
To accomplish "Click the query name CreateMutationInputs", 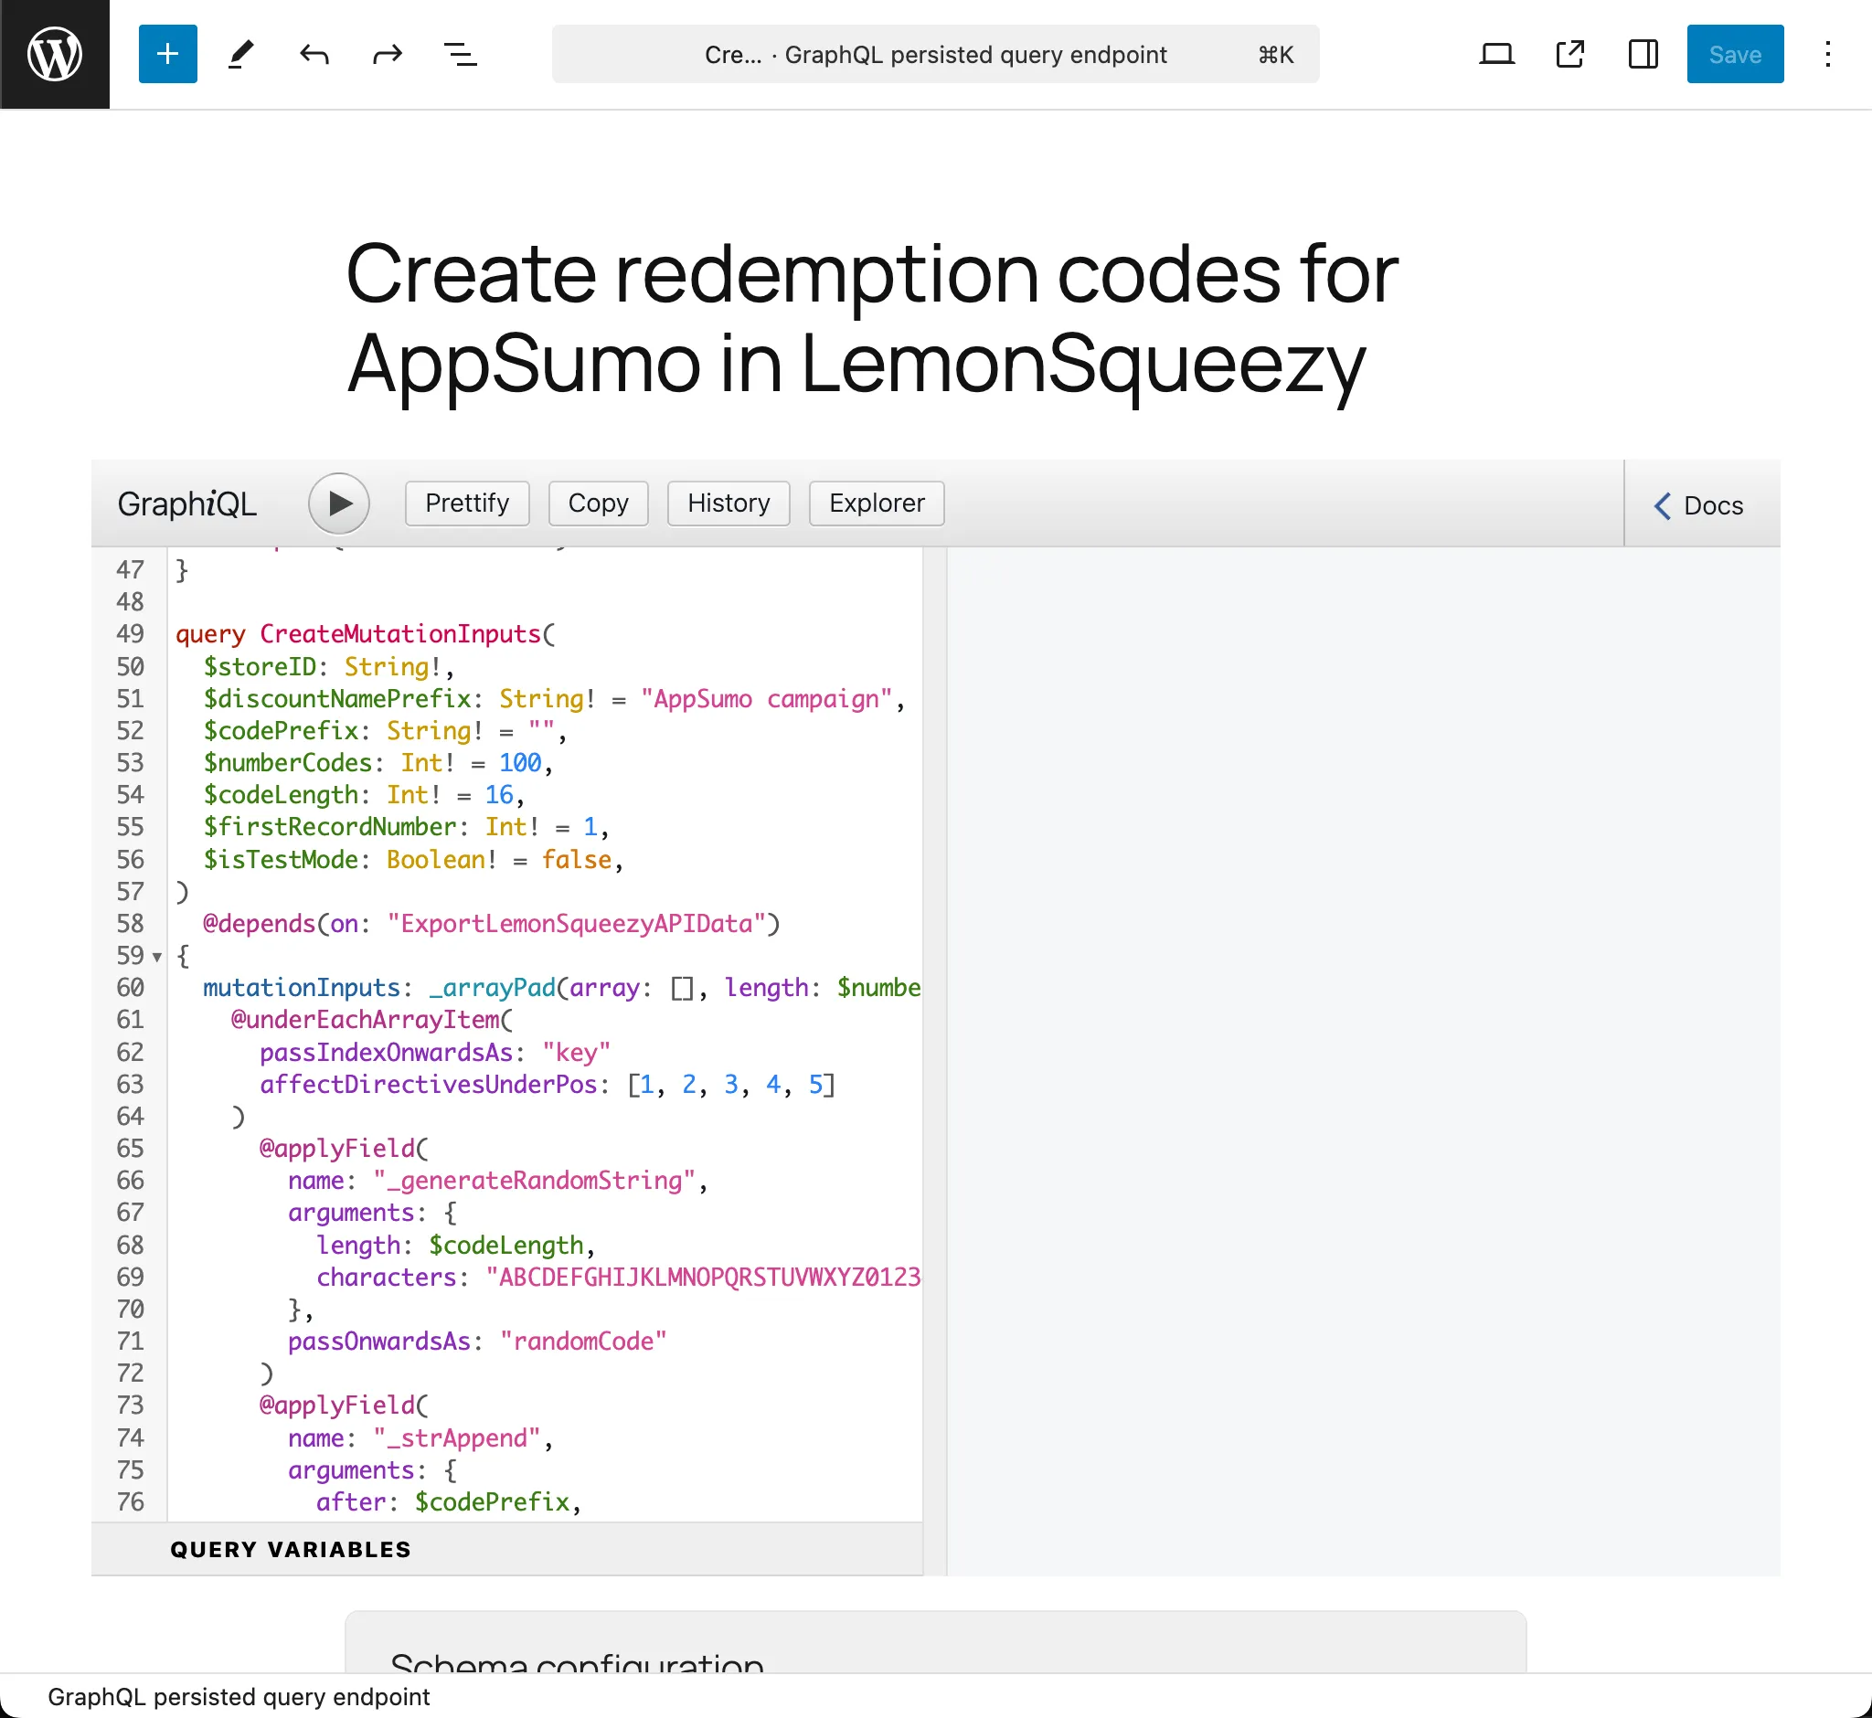I will [x=400, y=634].
